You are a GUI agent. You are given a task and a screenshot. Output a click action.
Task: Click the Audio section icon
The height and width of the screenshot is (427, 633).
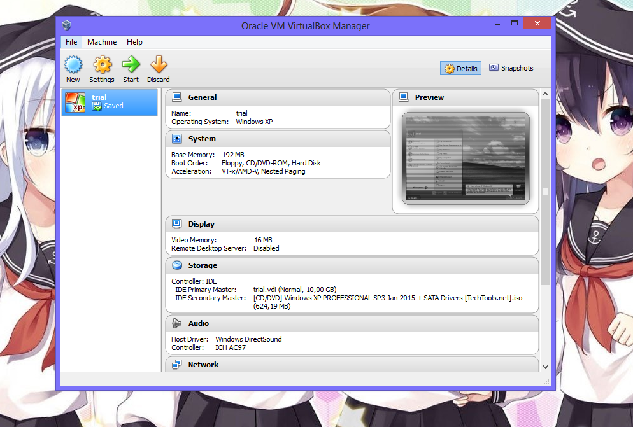[176, 323]
